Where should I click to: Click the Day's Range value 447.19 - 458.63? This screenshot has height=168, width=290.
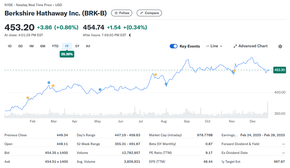pyautogui.click(x=127, y=135)
